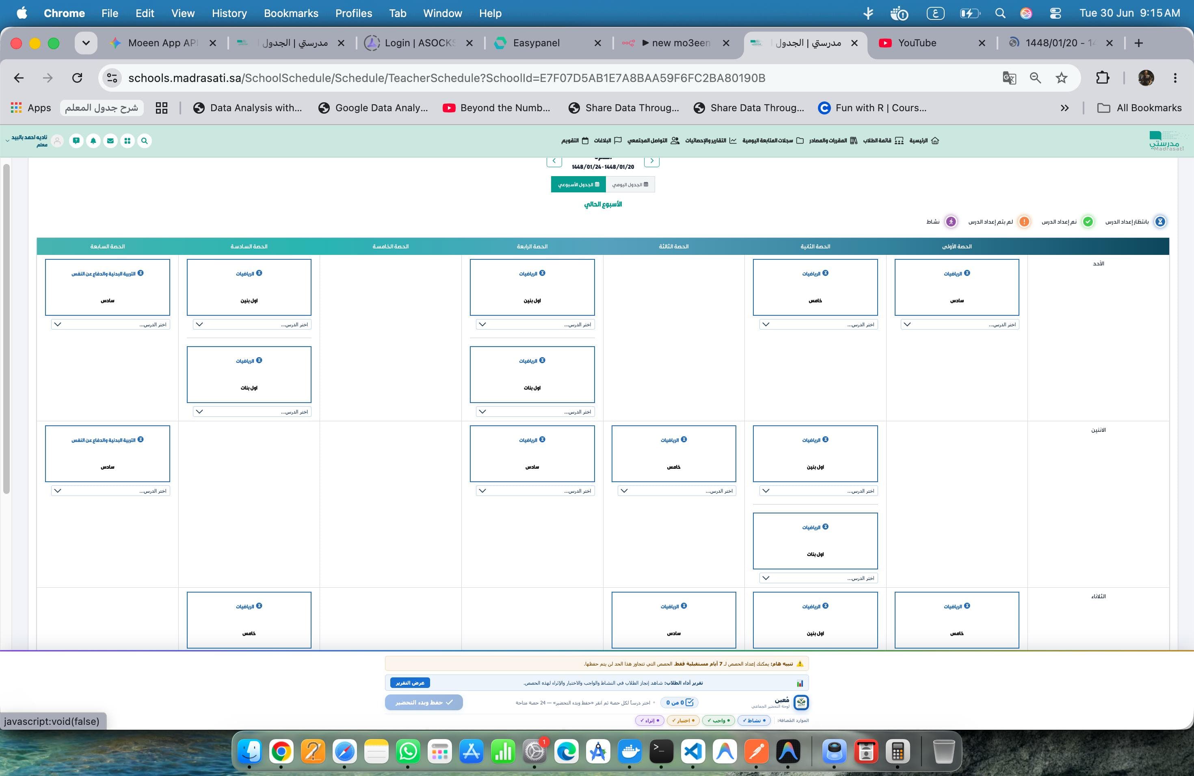Screen dimensions: 1194x776
Task: Open the mail envelope icon in Madrasati header
Action: click(110, 141)
